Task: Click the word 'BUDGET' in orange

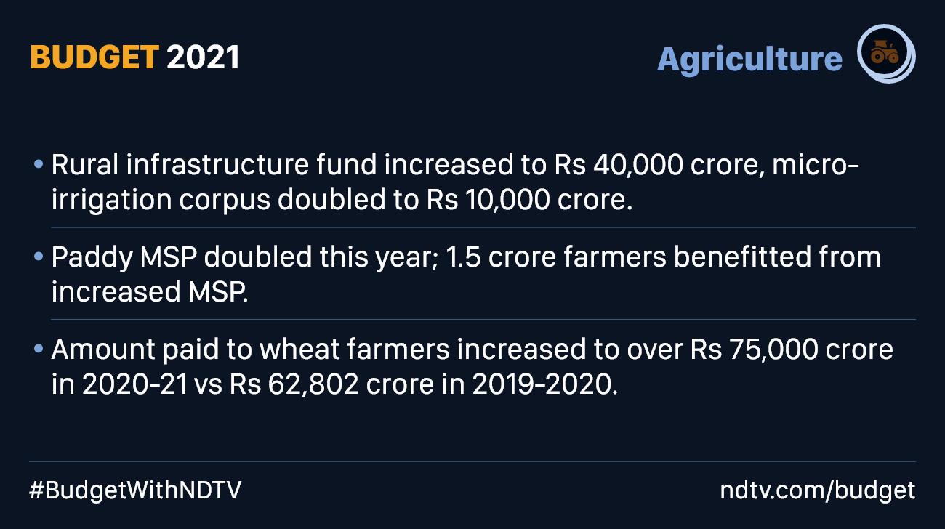Action: [94, 57]
